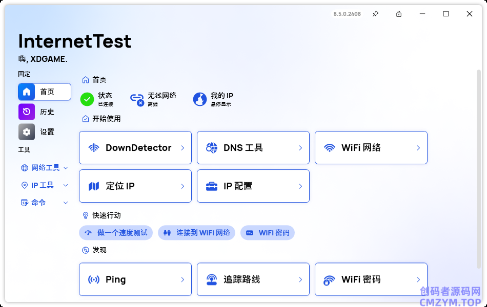Open the IP 配置 configuration card
This screenshot has height=307, width=487.
[253, 186]
